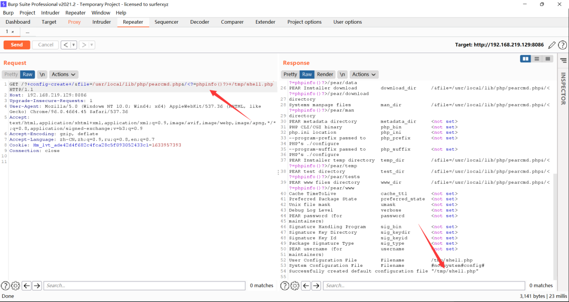Viewport: 569px width, 302px height.
Task: Switch to Sequencer tab
Action: coord(166,22)
